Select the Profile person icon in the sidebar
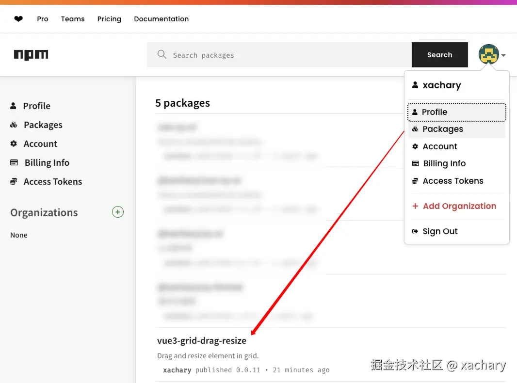The width and height of the screenshot is (517, 383). click(x=13, y=106)
